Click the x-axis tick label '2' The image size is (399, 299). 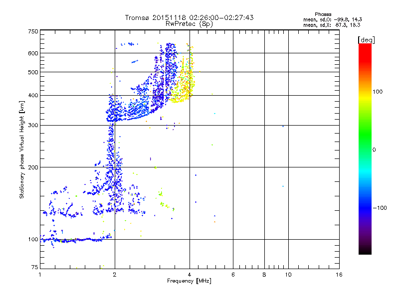pyautogui.click(x=115, y=275)
